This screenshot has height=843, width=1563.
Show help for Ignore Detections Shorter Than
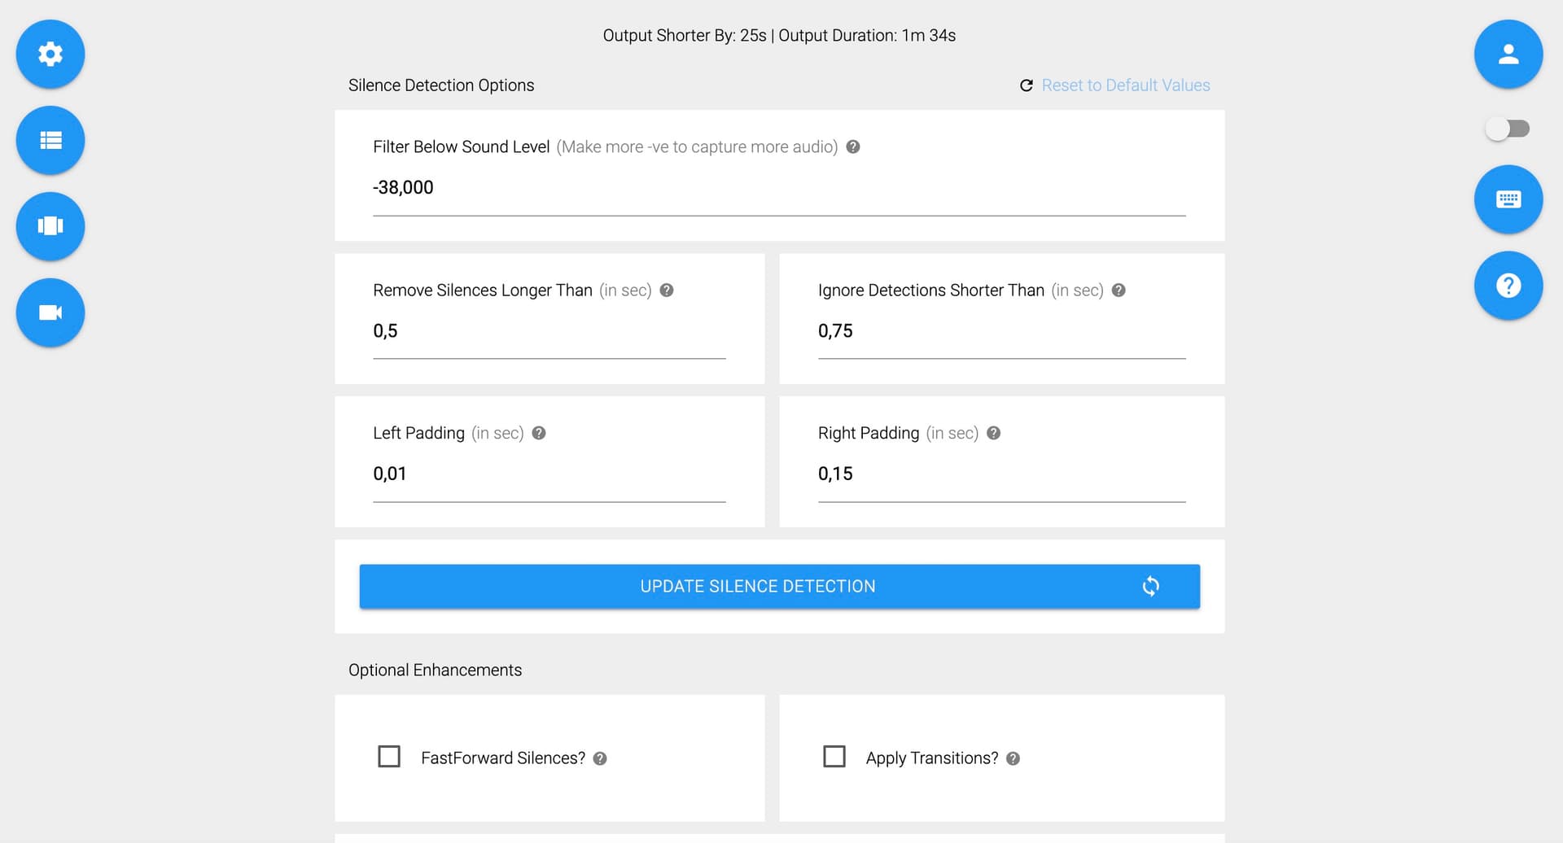1119,290
